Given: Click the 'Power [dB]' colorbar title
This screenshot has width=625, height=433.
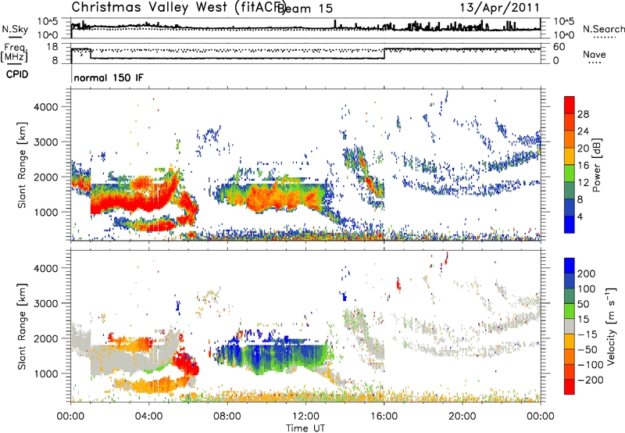Looking at the screenshot, I should (x=596, y=165).
